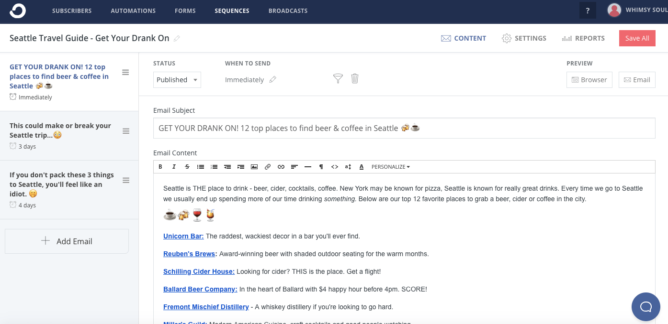Click the Save All button

pos(637,38)
